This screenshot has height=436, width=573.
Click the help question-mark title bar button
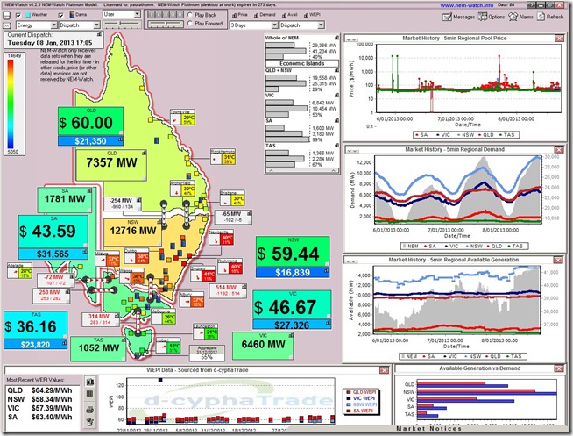(531, 5)
